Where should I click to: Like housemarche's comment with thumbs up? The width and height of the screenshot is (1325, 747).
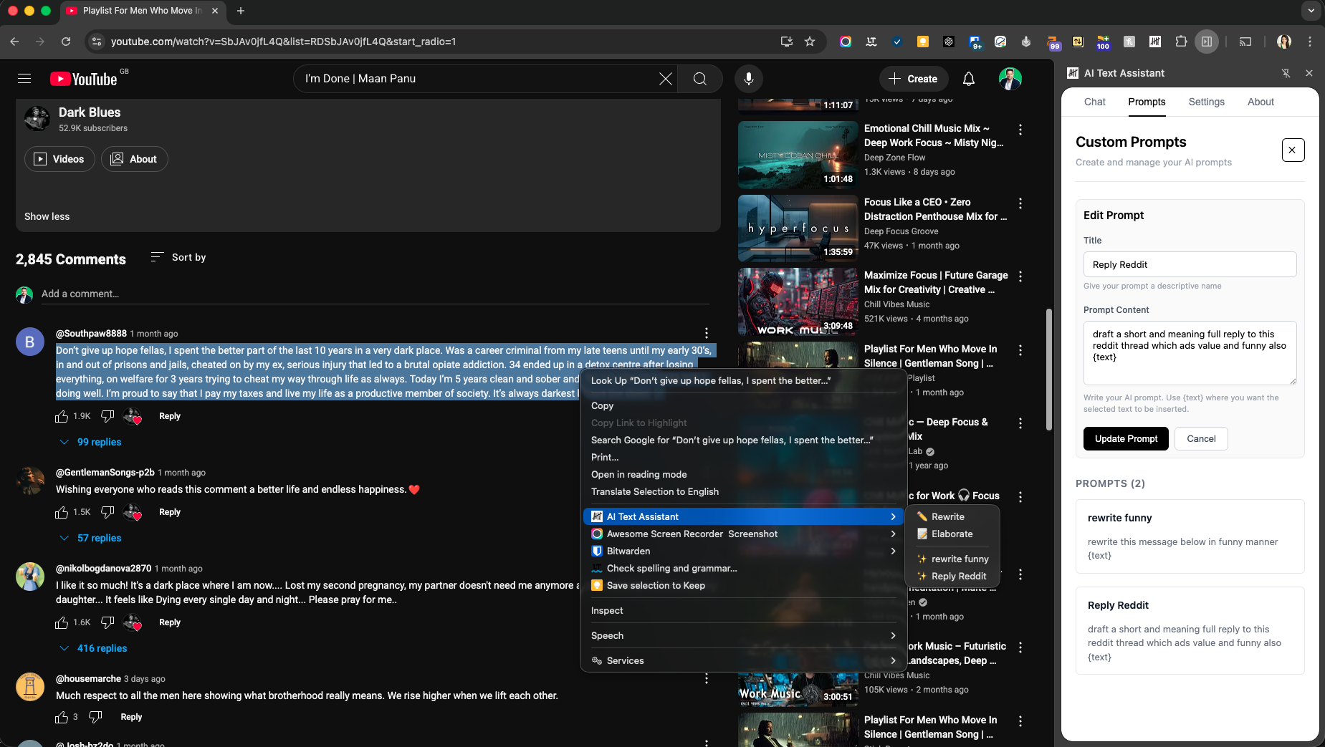[x=62, y=717]
